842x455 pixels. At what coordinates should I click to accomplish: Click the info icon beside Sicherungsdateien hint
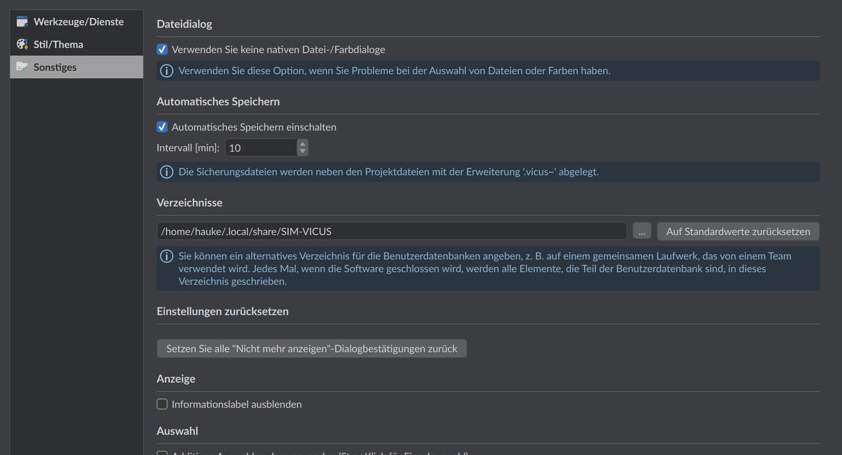point(167,172)
